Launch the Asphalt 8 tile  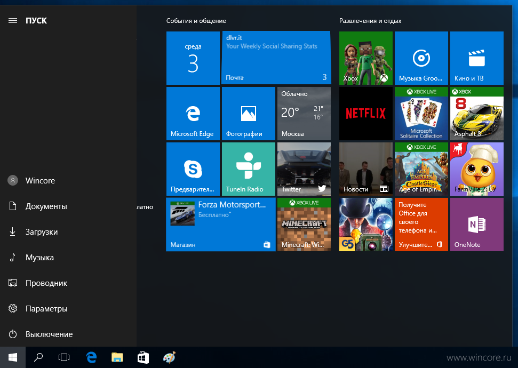(x=477, y=114)
